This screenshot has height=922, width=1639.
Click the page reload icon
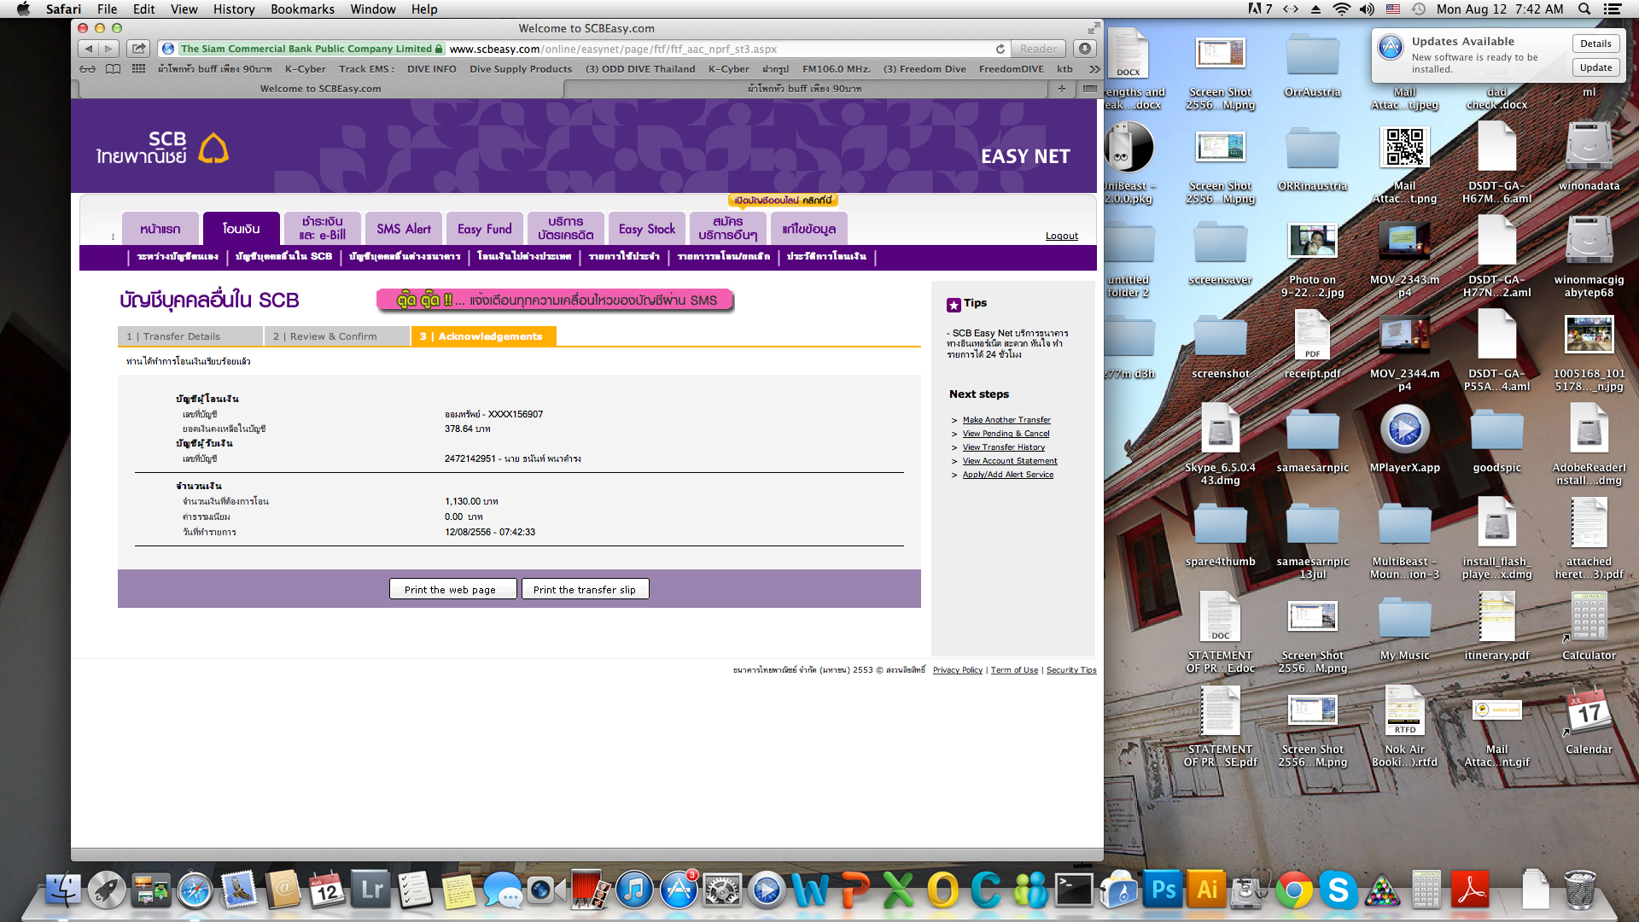(1000, 49)
